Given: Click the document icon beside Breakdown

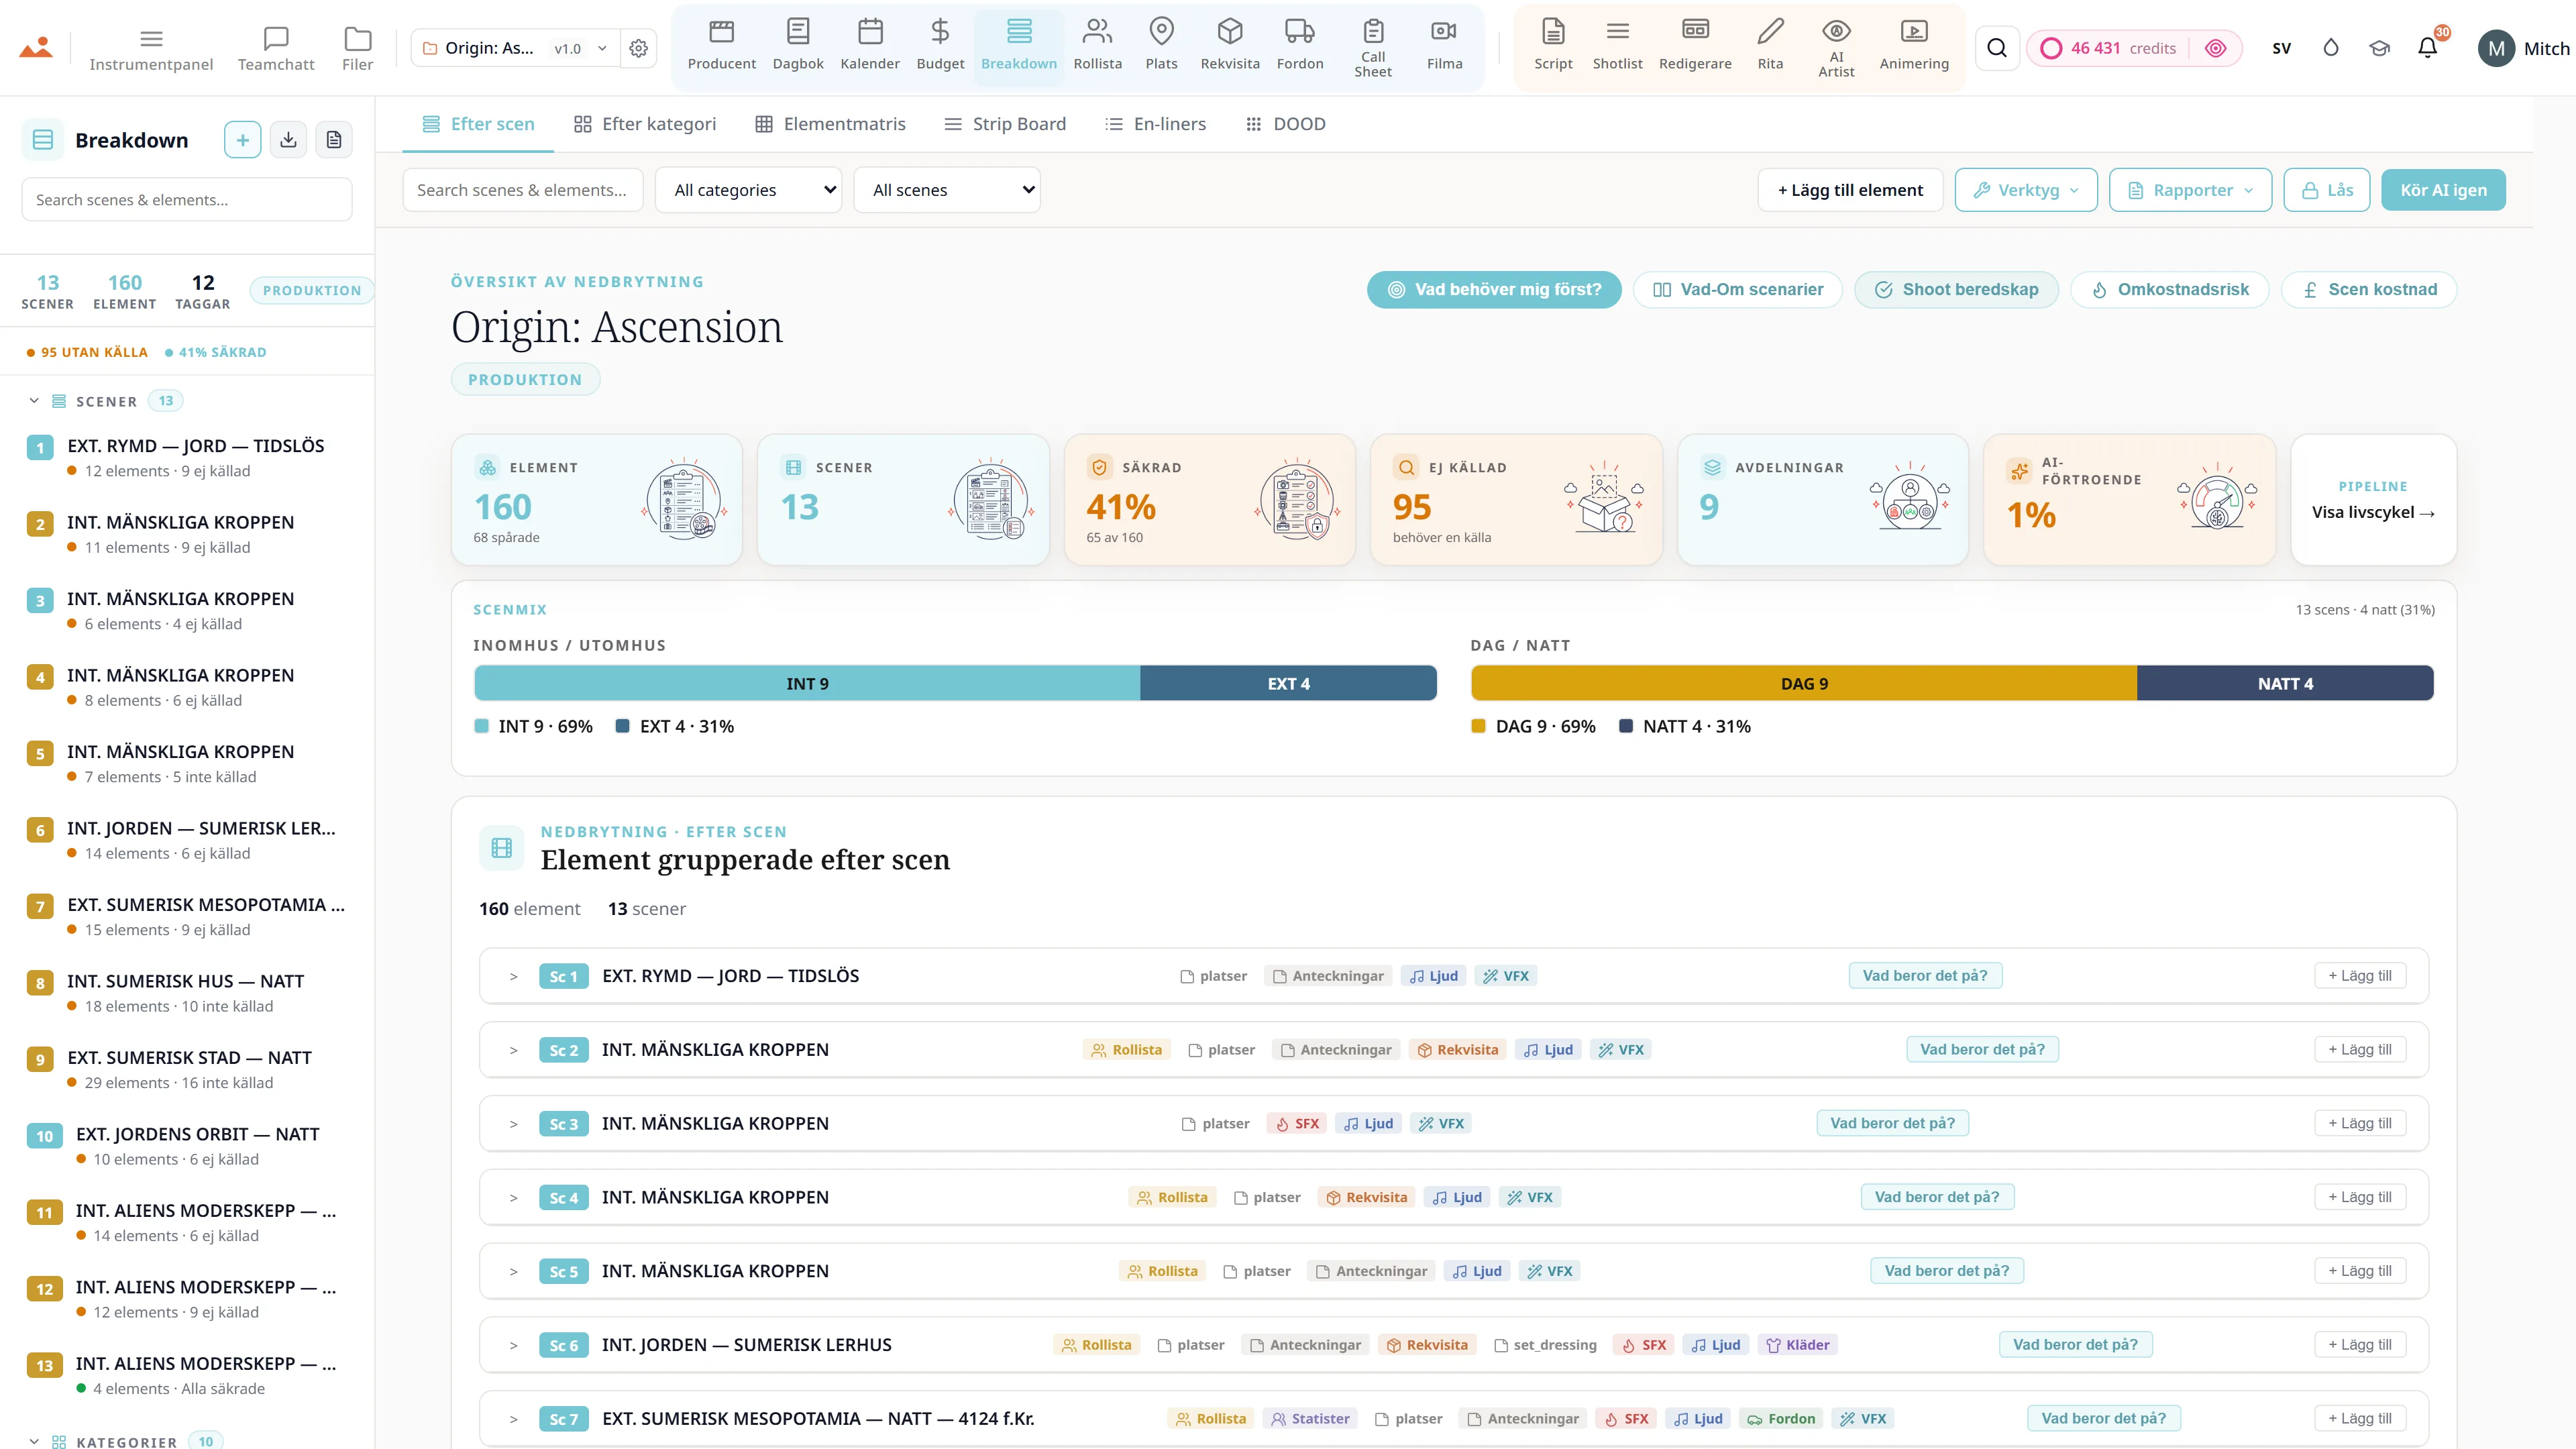Looking at the screenshot, I should (x=334, y=140).
